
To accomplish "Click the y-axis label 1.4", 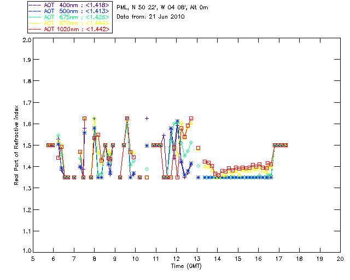I will coord(27,167).
